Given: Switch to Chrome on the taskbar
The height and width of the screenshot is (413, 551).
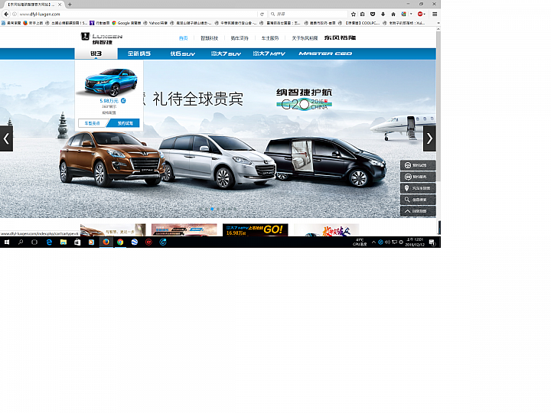Looking at the screenshot, I should (120, 242).
